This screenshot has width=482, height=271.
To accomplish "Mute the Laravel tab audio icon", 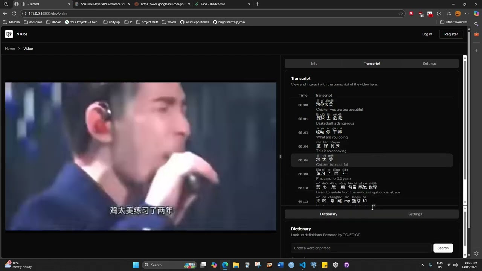I will click(23, 4).
